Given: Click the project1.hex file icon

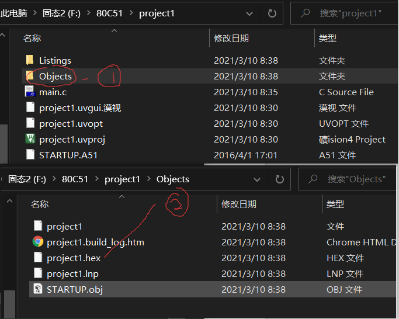Looking at the screenshot, I should tap(38, 258).
